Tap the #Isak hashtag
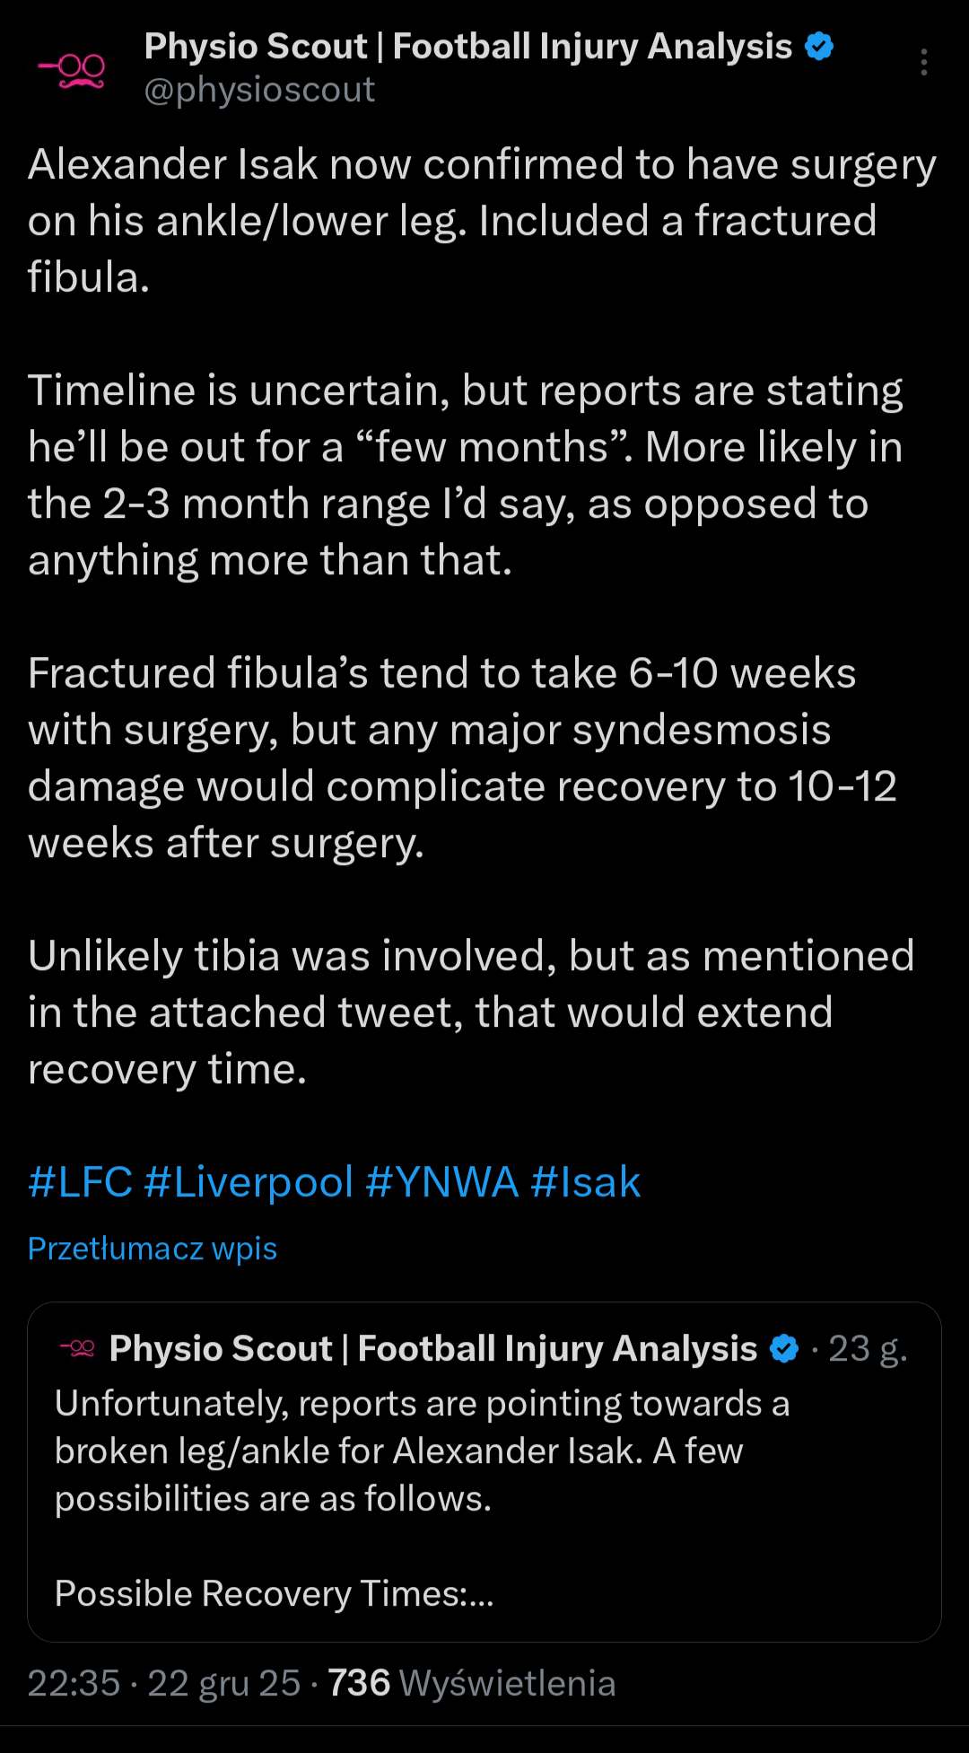 click(585, 1182)
